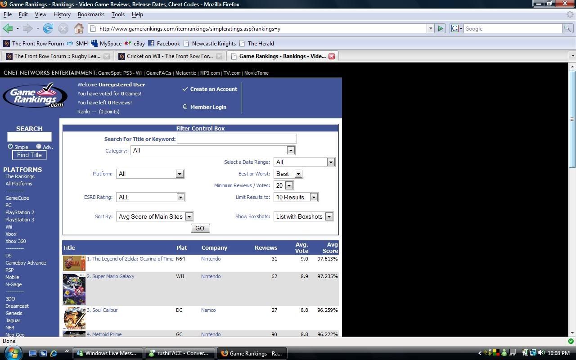
Task: Click the Stop loading icon
Action: click(63, 28)
